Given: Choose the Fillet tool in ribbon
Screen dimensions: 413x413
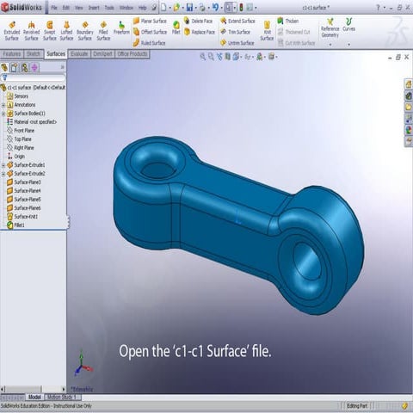Looking at the screenshot, I should 176,28.
